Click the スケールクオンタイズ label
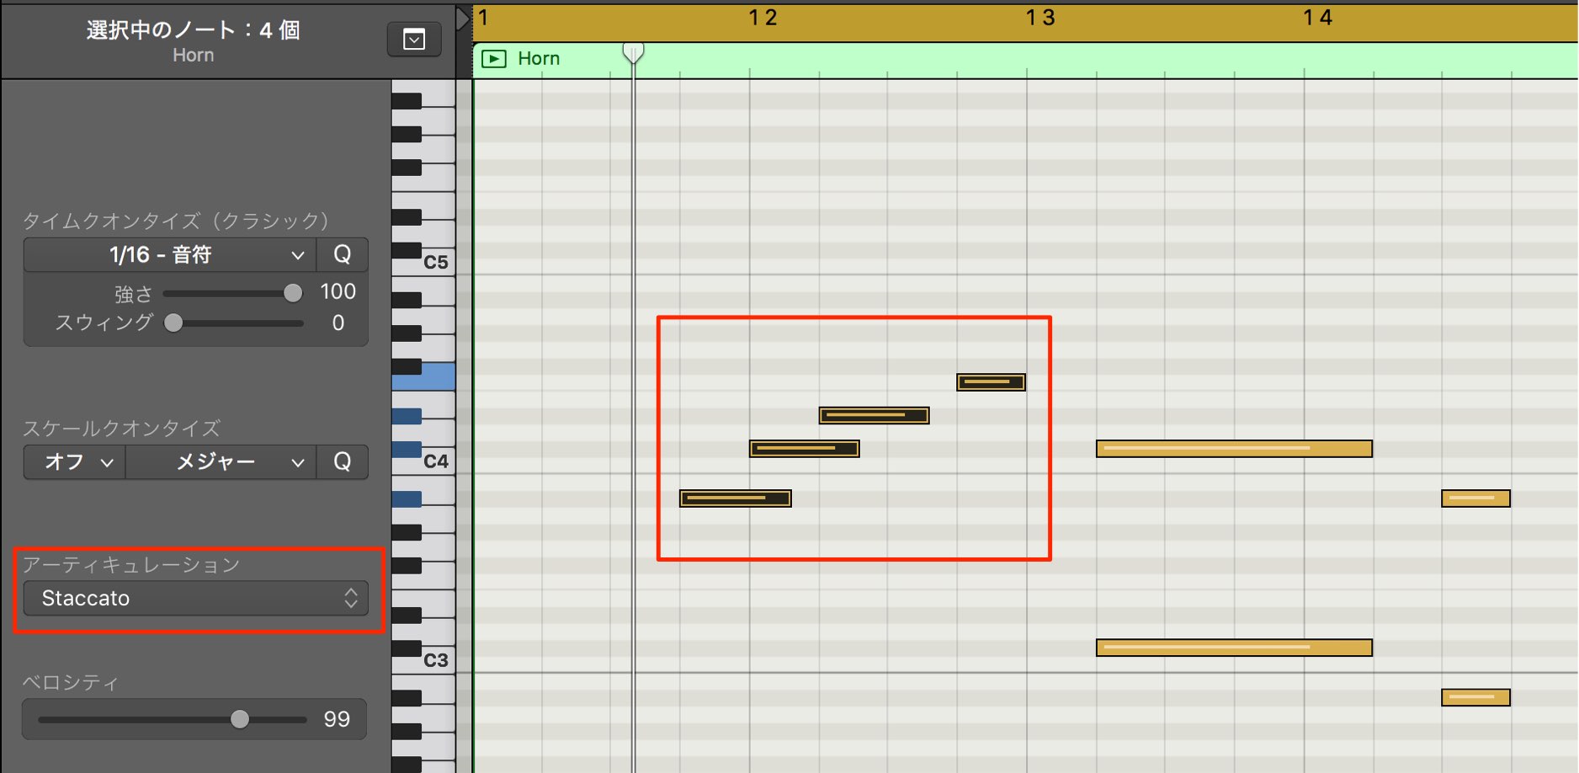The image size is (1579, 773). coord(121,428)
